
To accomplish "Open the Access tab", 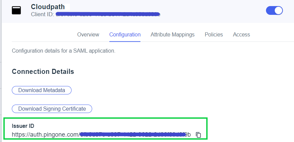I will coord(241,34).
